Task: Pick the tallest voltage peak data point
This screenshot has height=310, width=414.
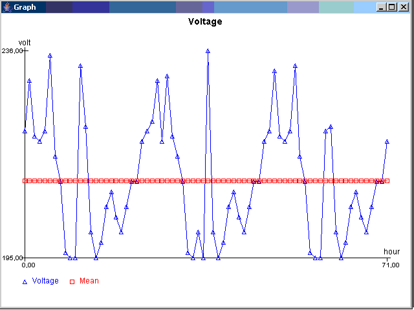Action: point(208,50)
